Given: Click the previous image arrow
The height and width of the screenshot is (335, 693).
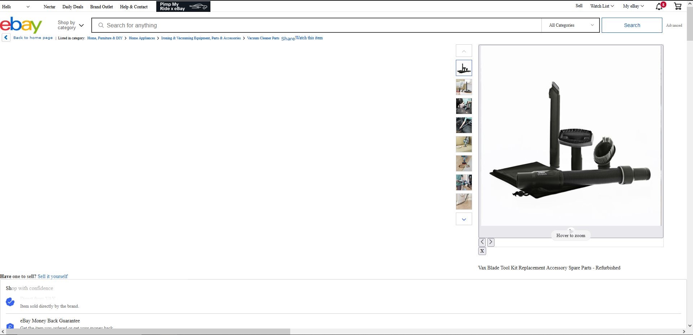Looking at the screenshot, I should point(482,242).
